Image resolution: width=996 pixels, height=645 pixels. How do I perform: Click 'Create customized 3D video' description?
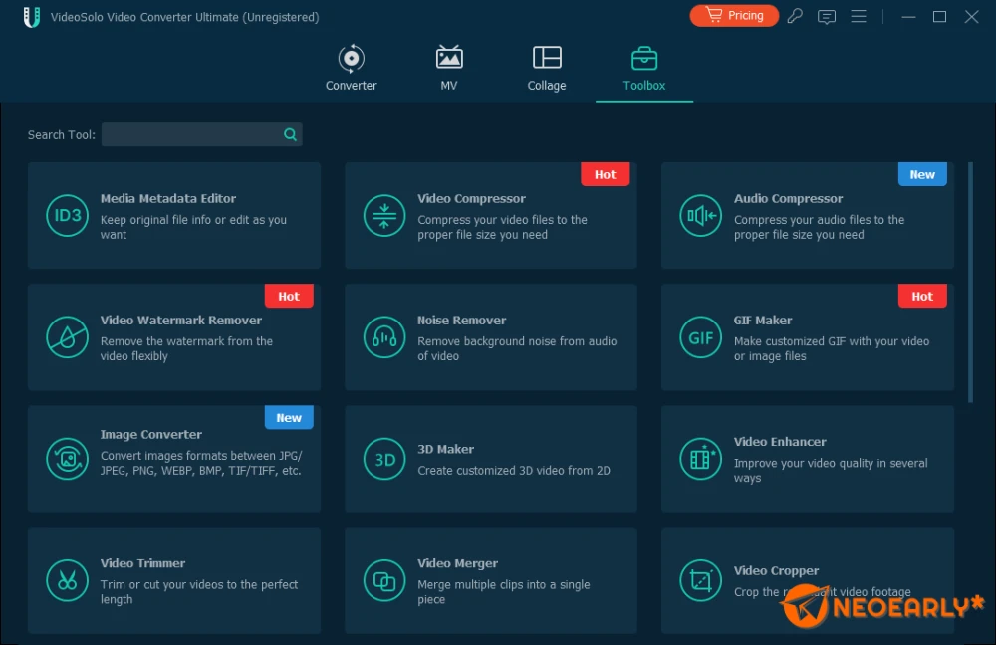point(513,471)
